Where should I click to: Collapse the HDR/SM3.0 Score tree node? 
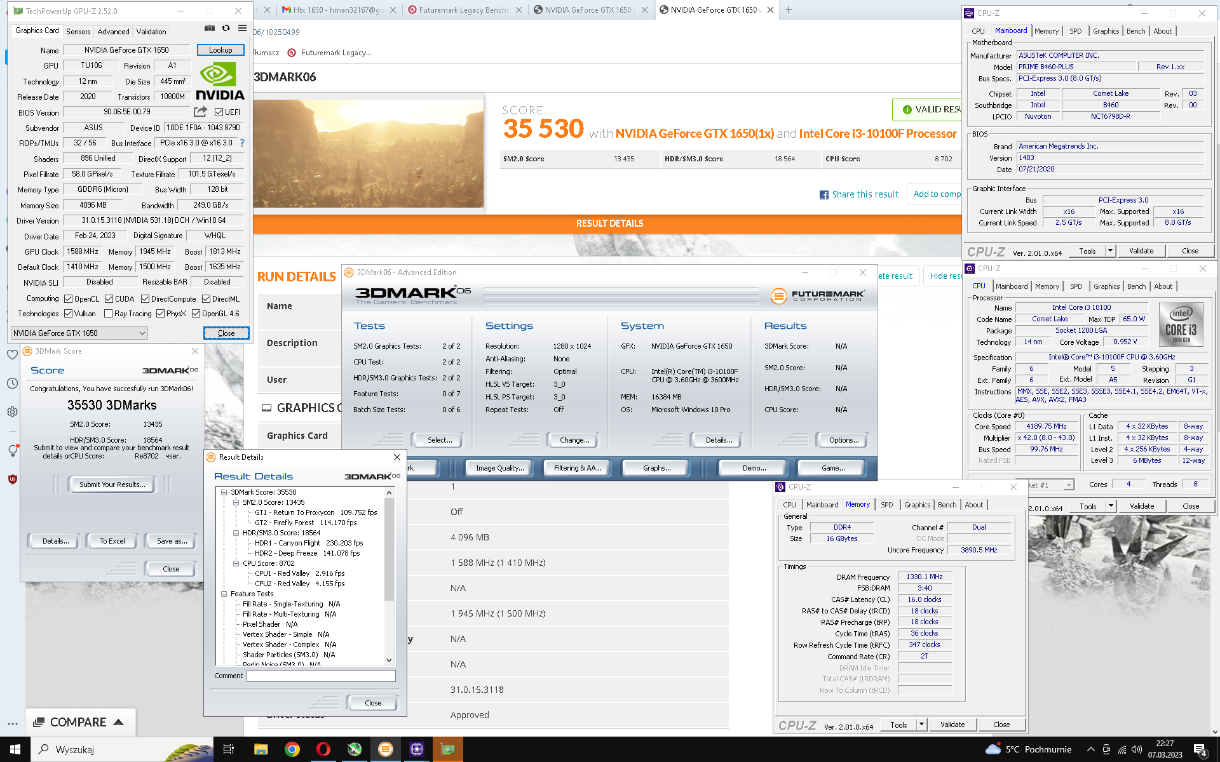[236, 533]
